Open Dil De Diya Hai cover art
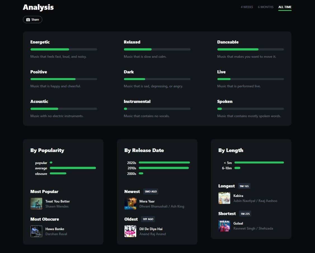 point(130,231)
